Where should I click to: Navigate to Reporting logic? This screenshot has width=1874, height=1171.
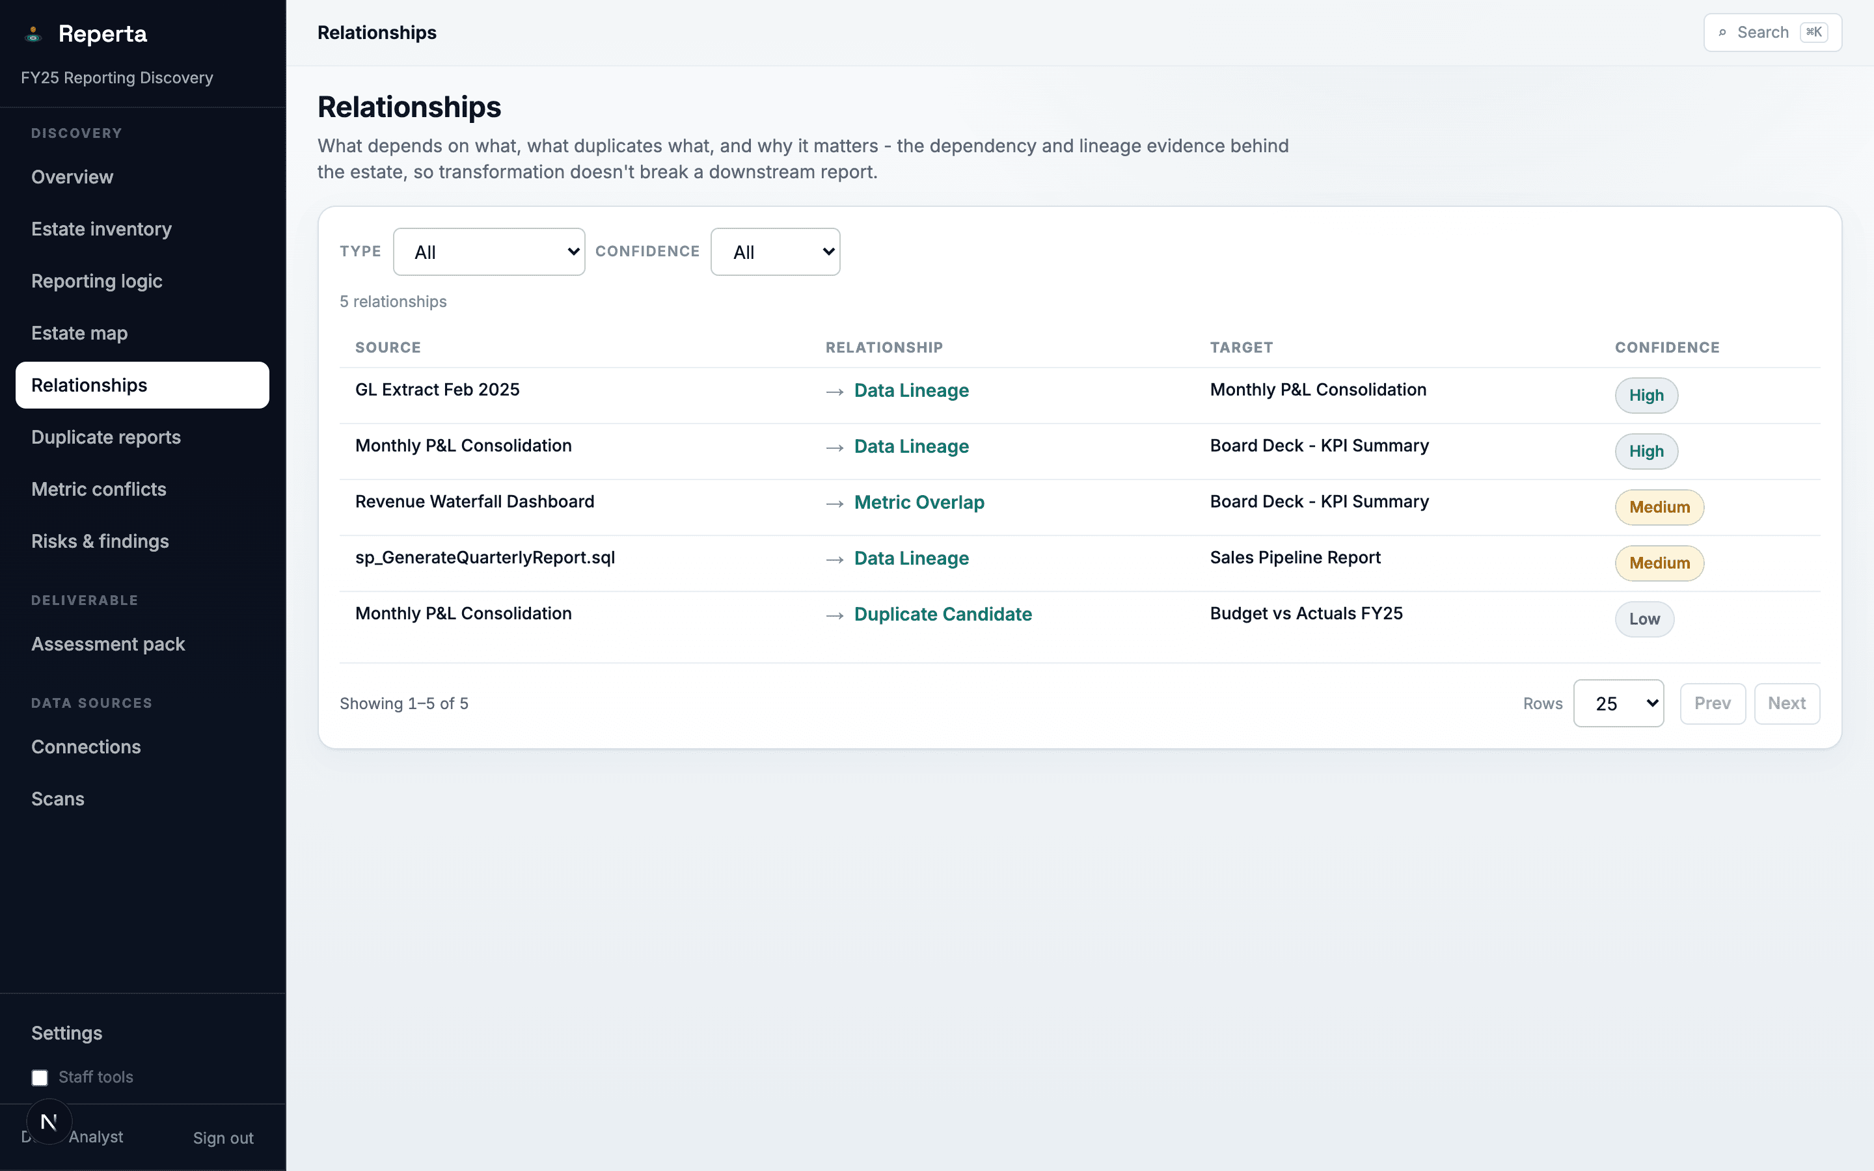[143, 281]
